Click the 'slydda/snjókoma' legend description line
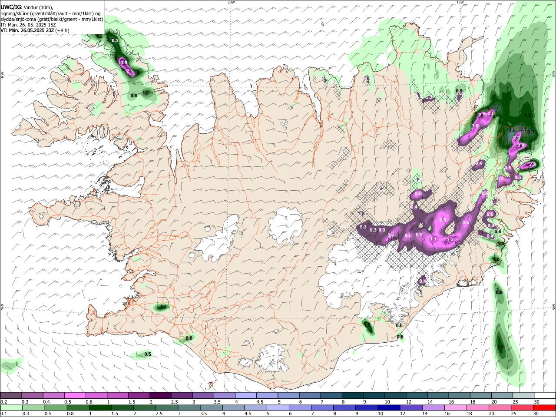556x417 pixels. click(x=51, y=19)
